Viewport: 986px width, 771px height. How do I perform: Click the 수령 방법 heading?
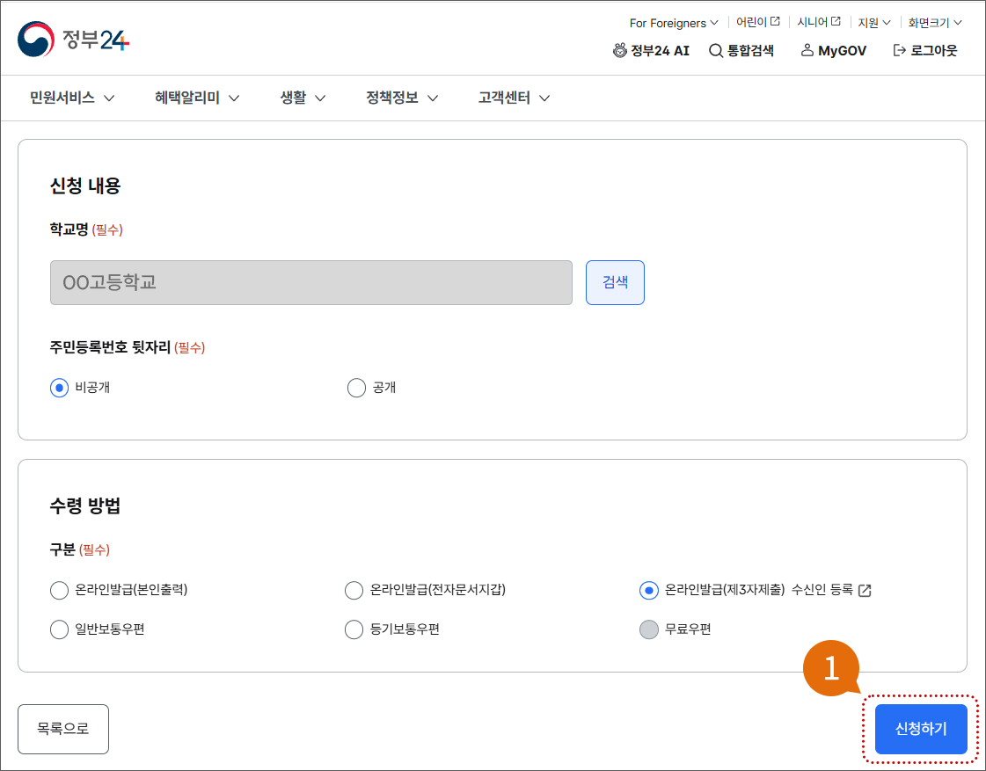click(85, 506)
